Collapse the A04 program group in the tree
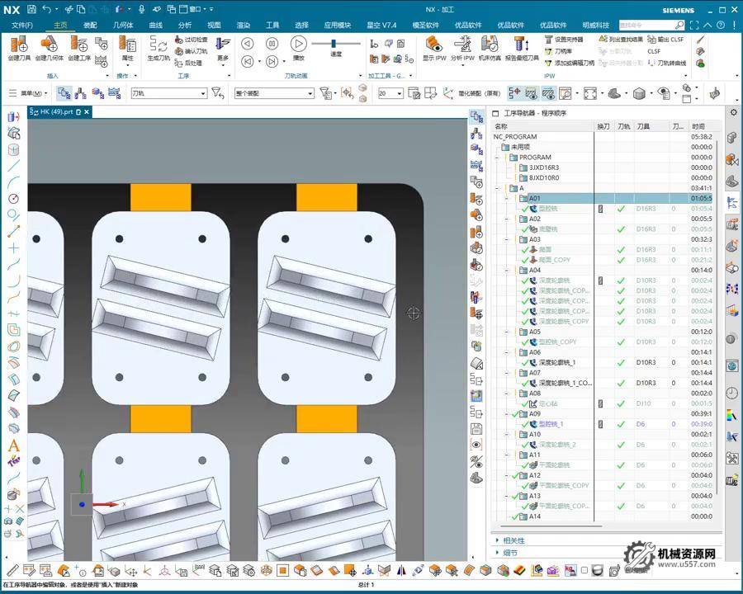Screen dimensions: 743x594 click(x=509, y=270)
